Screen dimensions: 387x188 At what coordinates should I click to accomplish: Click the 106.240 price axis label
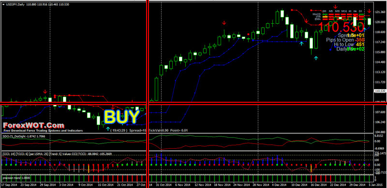380,122
